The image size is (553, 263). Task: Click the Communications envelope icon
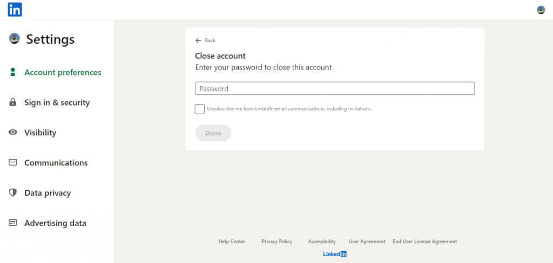(13, 162)
